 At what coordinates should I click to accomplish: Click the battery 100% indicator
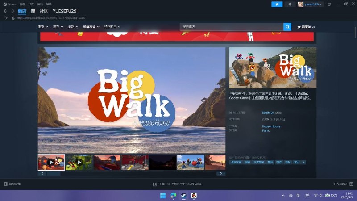(x=331, y=196)
